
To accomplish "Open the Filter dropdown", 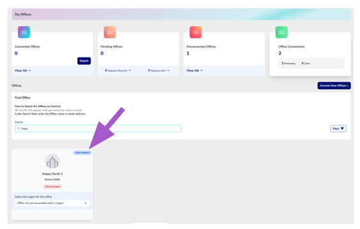I will [338, 128].
